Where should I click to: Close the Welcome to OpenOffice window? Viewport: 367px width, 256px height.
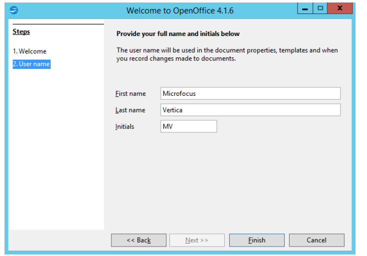[x=340, y=8]
